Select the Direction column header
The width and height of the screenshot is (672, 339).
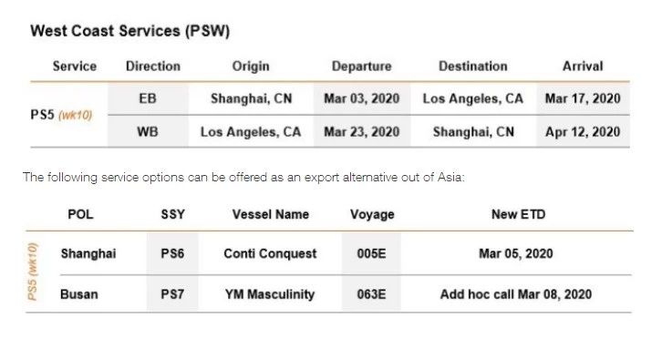[x=153, y=67]
